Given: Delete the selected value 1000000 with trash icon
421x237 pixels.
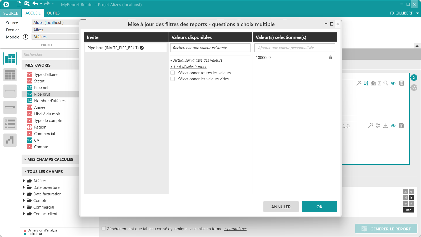Looking at the screenshot, I should 330,57.
